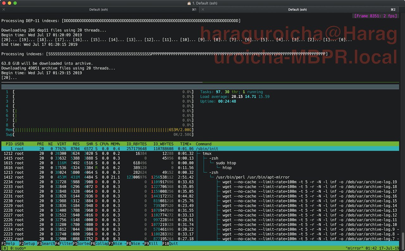This screenshot has height=251, width=405.
Task: Sort by the RES column header
Action: [x=76, y=144]
